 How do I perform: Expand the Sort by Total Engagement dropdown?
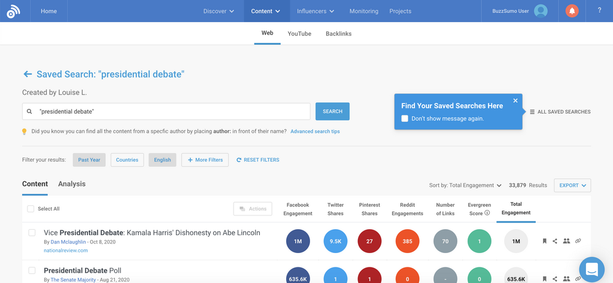pos(466,185)
